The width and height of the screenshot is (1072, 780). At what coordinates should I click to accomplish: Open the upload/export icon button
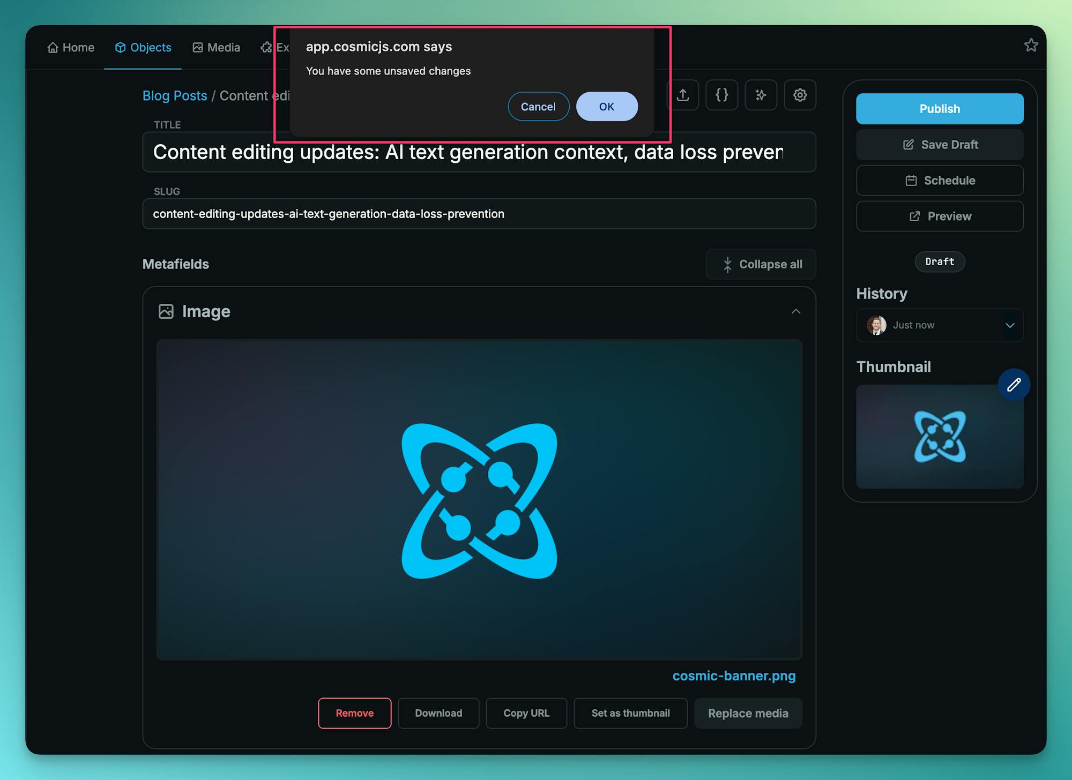coord(683,95)
